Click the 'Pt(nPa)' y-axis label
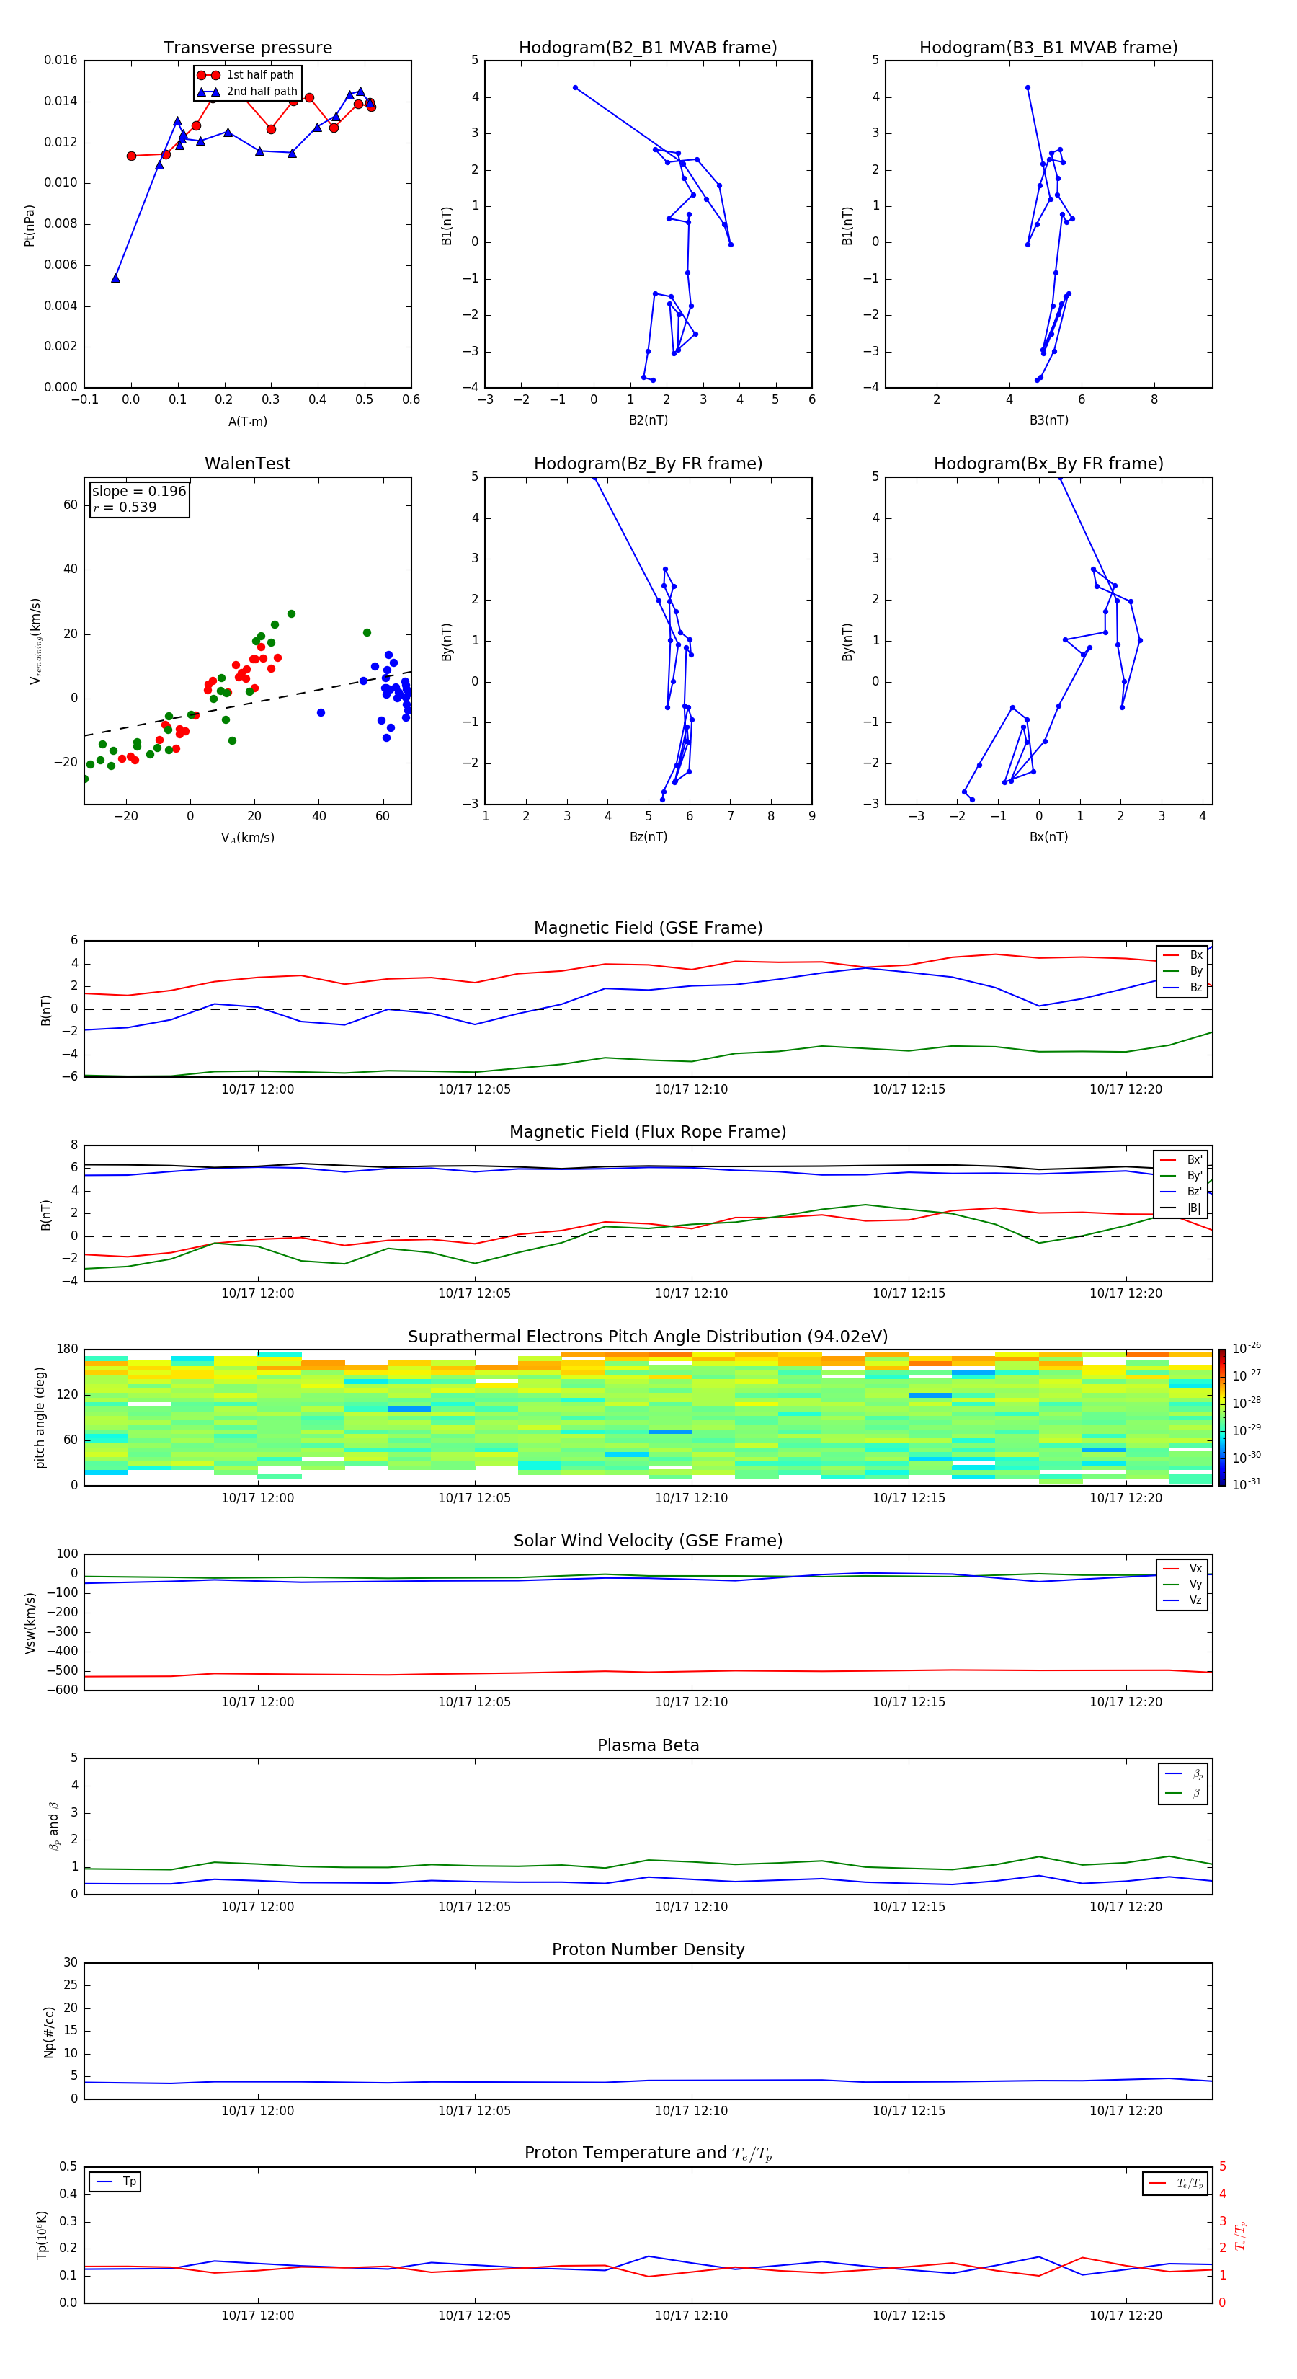 click(30, 224)
